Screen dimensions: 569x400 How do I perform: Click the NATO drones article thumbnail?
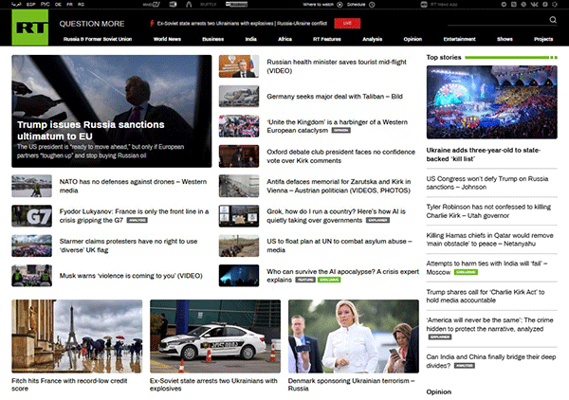coord(31,186)
